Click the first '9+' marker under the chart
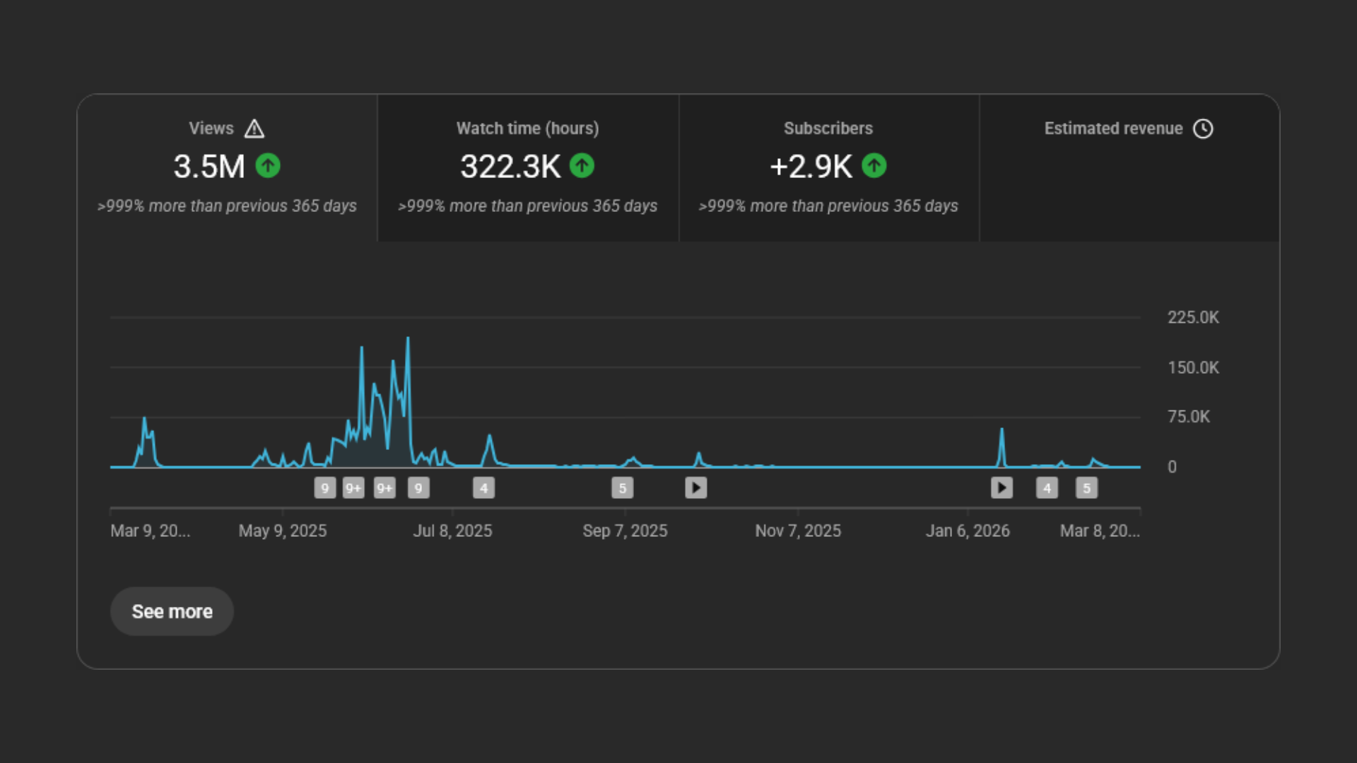The image size is (1357, 763). tap(353, 487)
